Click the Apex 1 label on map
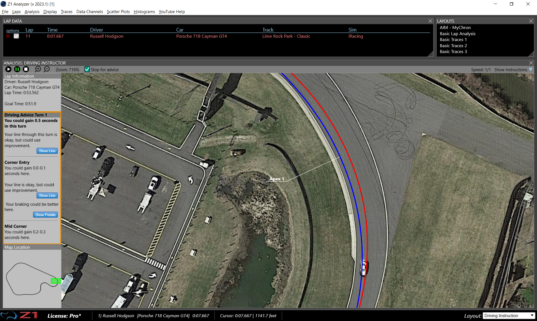 tap(277, 179)
